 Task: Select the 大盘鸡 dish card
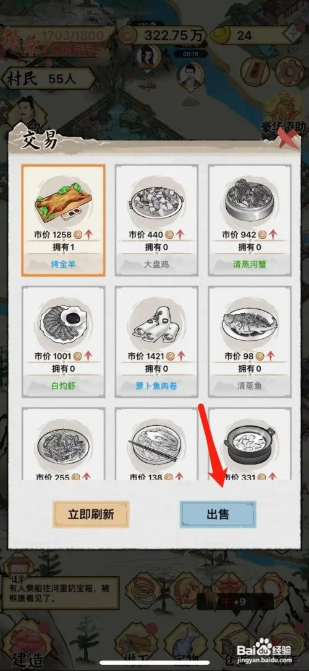tap(156, 221)
